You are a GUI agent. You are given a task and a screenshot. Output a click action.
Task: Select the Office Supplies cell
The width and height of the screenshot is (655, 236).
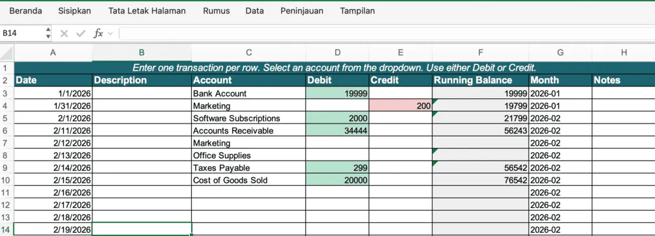[248, 155]
